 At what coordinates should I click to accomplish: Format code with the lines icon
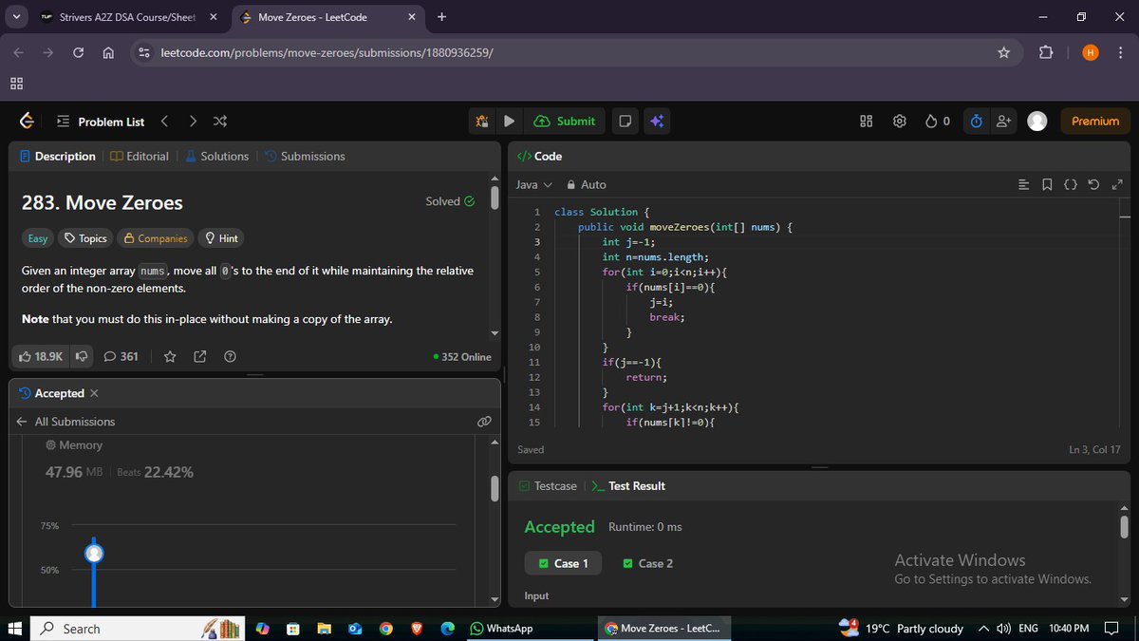[1022, 184]
